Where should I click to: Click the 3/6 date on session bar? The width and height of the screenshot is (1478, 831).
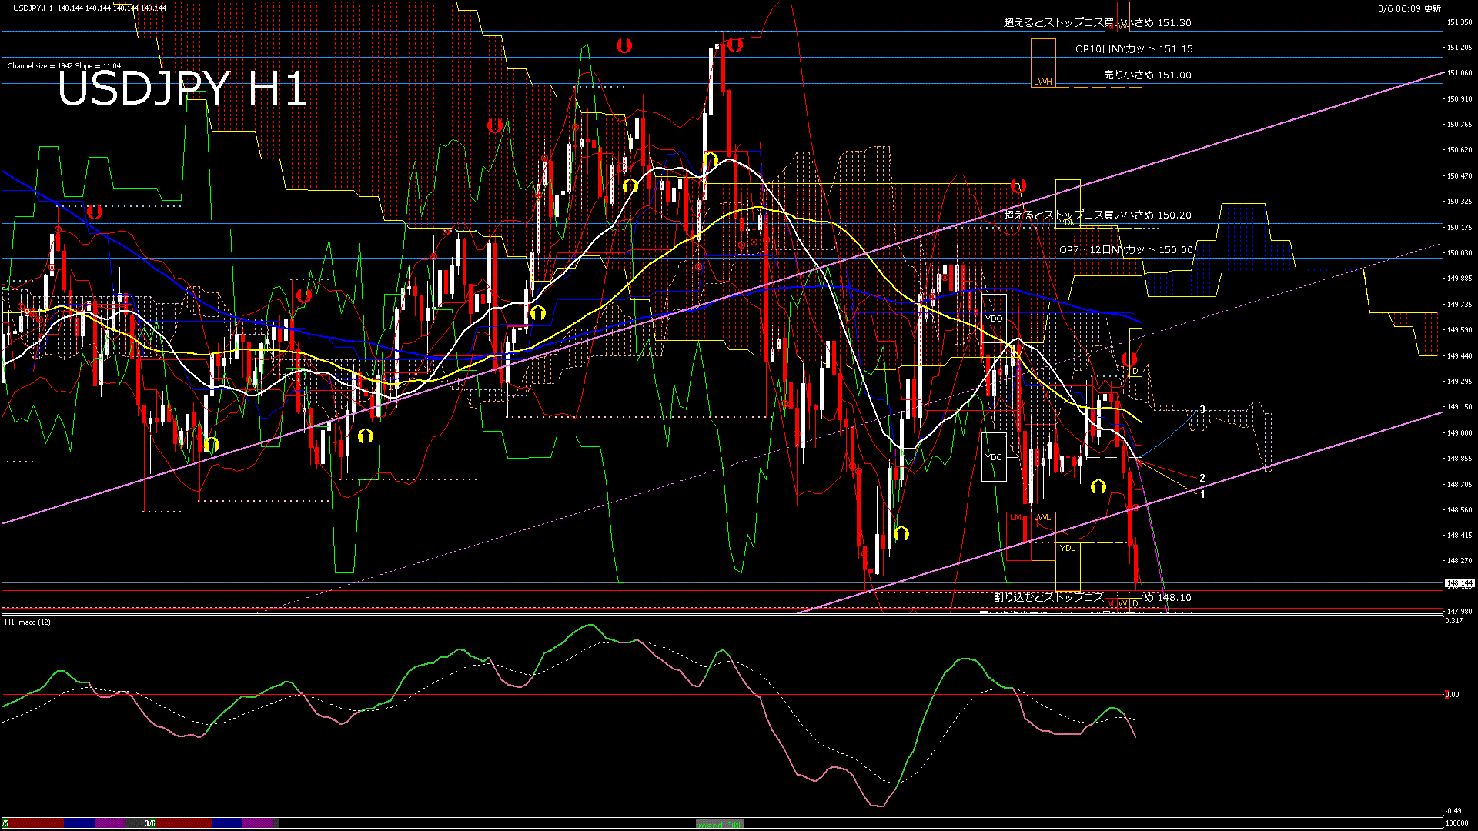[150, 823]
